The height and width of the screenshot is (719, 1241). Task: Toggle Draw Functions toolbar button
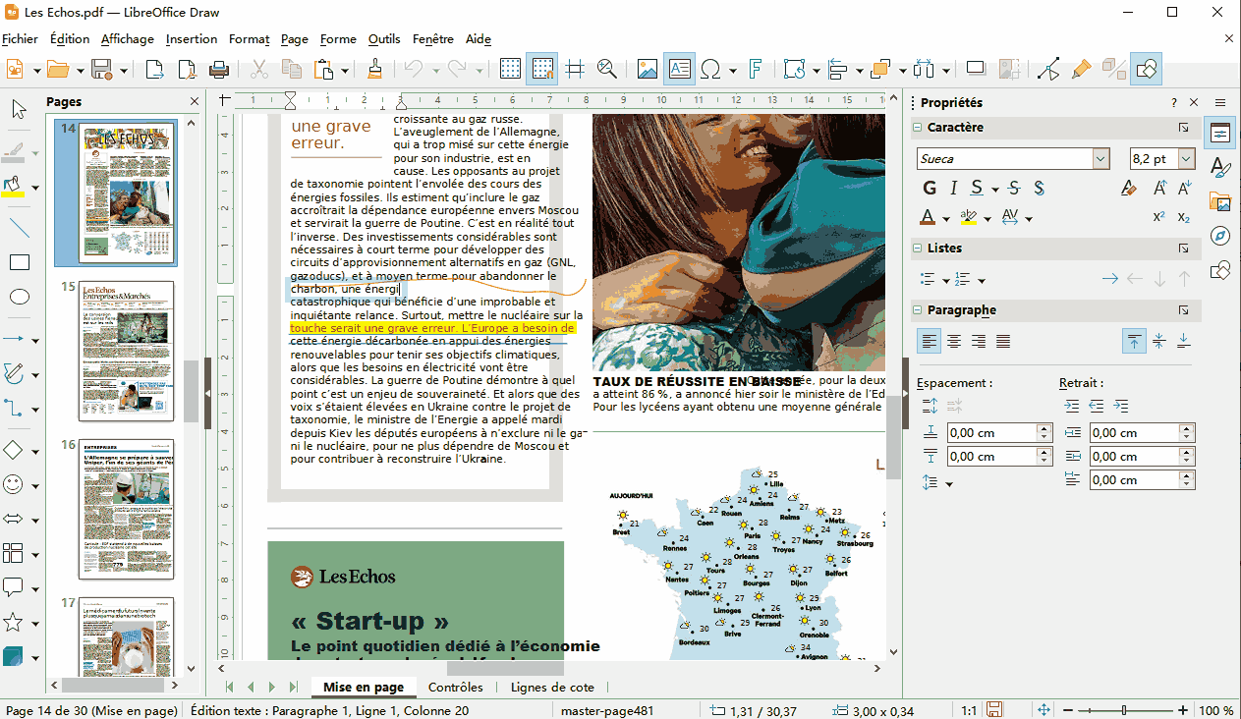1147,69
